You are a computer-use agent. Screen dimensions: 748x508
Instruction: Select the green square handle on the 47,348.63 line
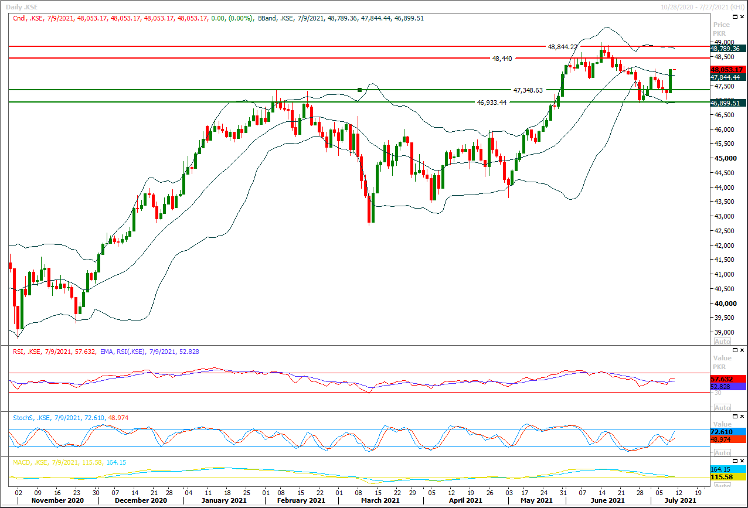point(359,90)
